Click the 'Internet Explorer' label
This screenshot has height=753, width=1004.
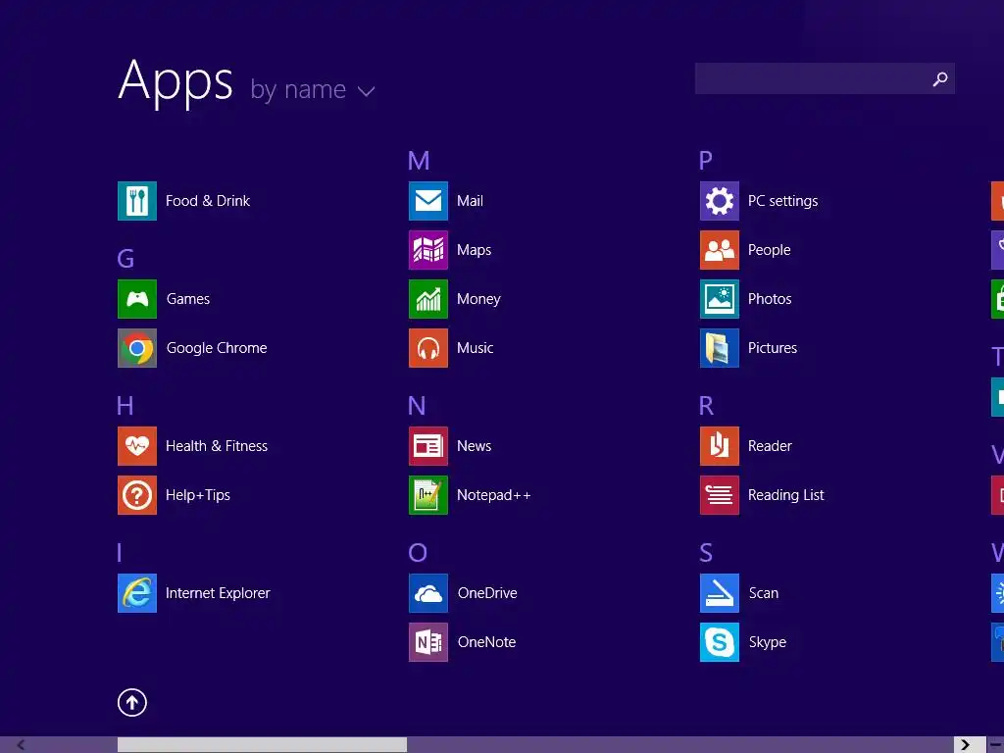pos(218,593)
